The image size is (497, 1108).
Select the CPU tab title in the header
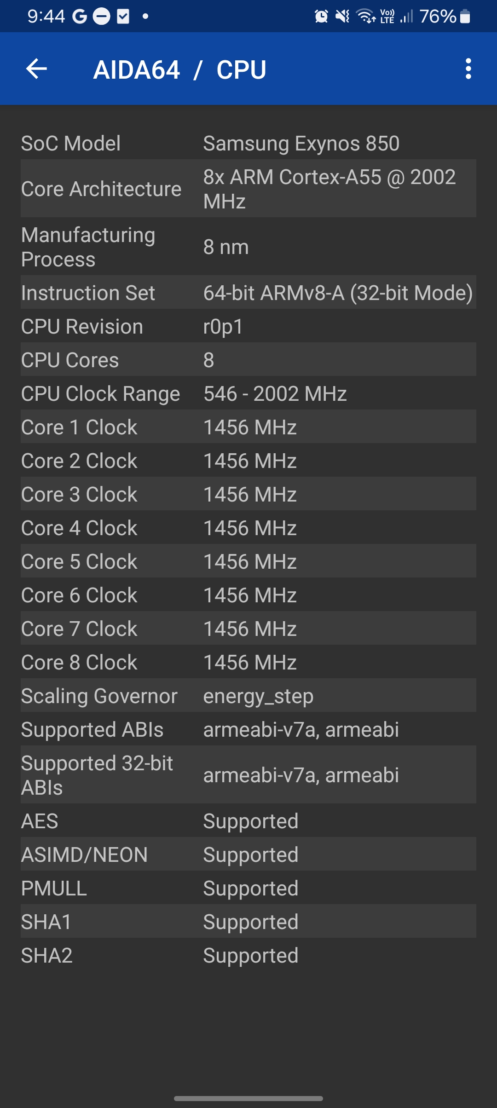(x=241, y=69)
